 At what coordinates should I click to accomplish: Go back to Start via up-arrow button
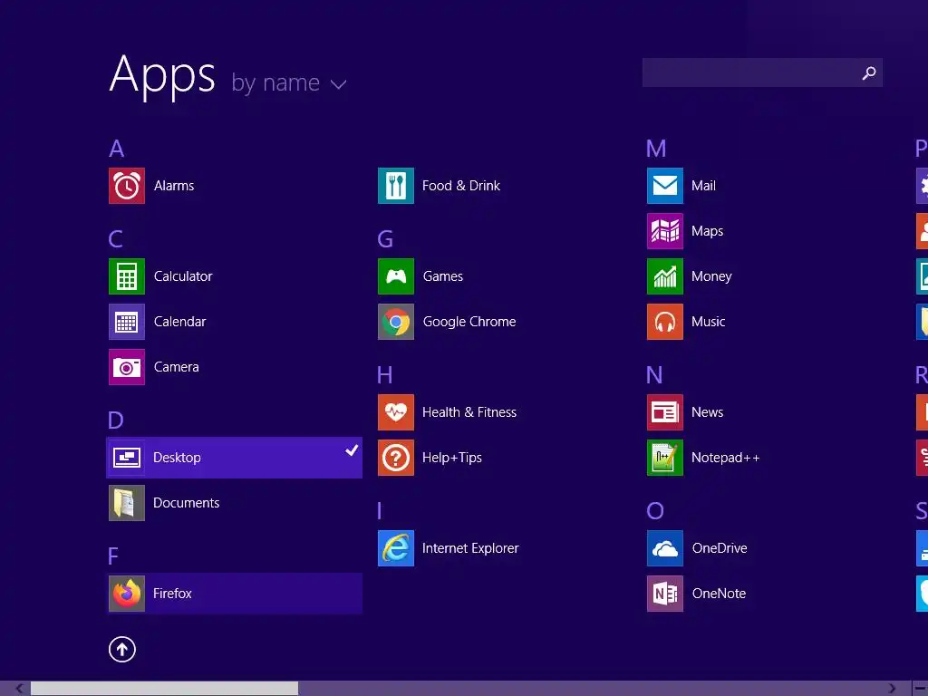[x=122, y=650]
